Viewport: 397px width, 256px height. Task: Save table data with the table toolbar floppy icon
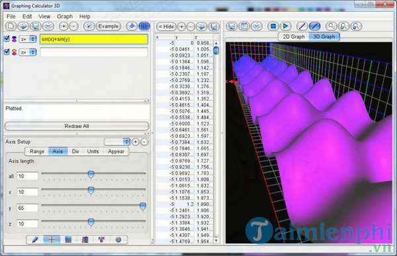pyautogui.click(x=214, y=26)
